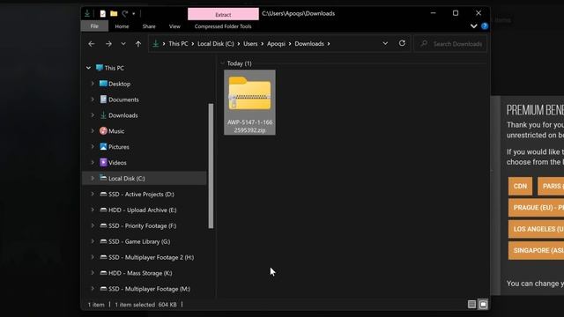
Task: Maximize the File Explorer window
Action: [x=456, y=13]
